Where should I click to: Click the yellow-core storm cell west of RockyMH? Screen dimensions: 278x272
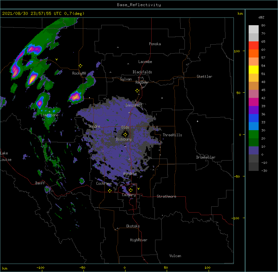click(x=33, y=79)
